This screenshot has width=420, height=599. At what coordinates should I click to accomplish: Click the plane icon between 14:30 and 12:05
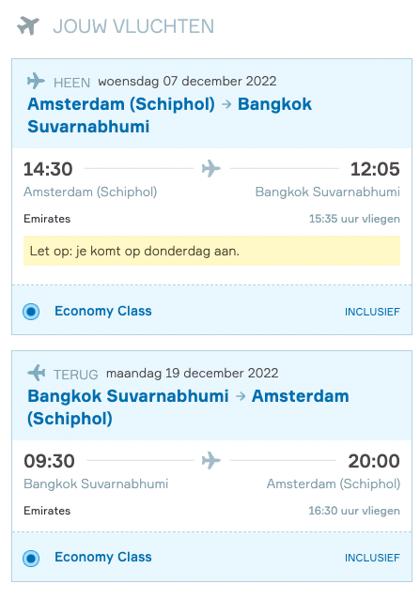211,168
